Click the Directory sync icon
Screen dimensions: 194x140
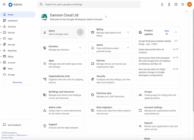[92, 95]
